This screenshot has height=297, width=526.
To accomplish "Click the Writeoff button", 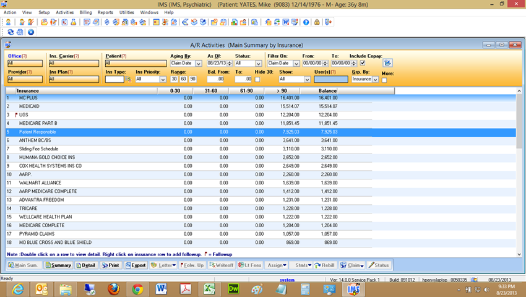I will [221, 265].
